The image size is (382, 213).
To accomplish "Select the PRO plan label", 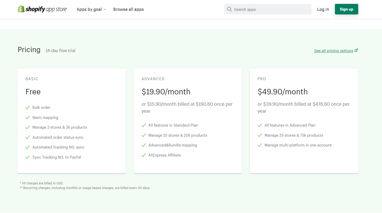I will (262, 79).
